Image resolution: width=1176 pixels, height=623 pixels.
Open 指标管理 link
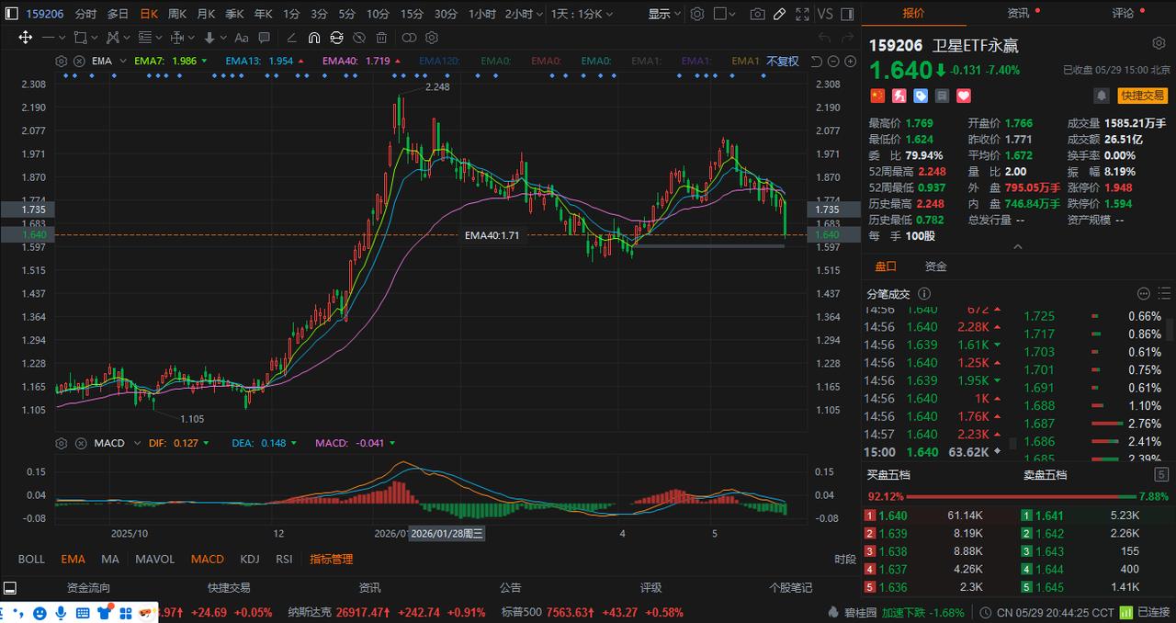331,559
